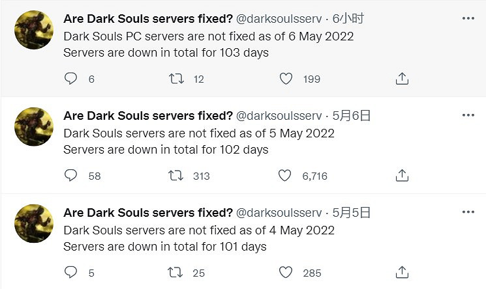Reply to the 102 days tweet

point(71,176)
